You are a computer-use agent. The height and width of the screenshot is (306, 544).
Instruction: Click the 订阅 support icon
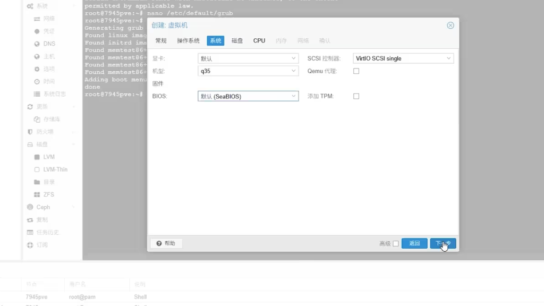[30, 245]
